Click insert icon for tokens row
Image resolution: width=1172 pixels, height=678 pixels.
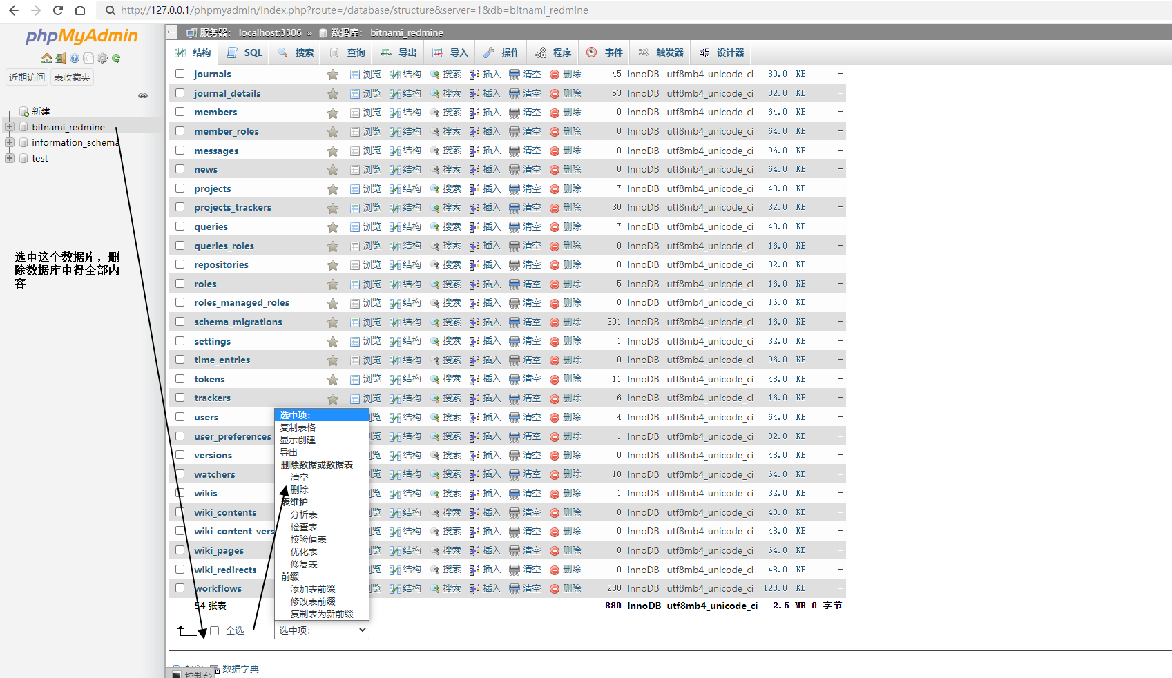point(474,379)
